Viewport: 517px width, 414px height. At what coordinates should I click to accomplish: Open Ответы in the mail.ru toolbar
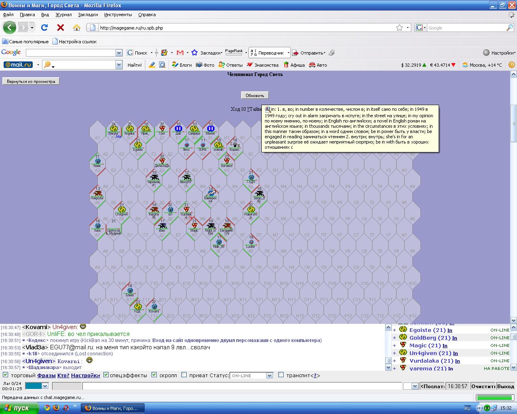(231, 65)
